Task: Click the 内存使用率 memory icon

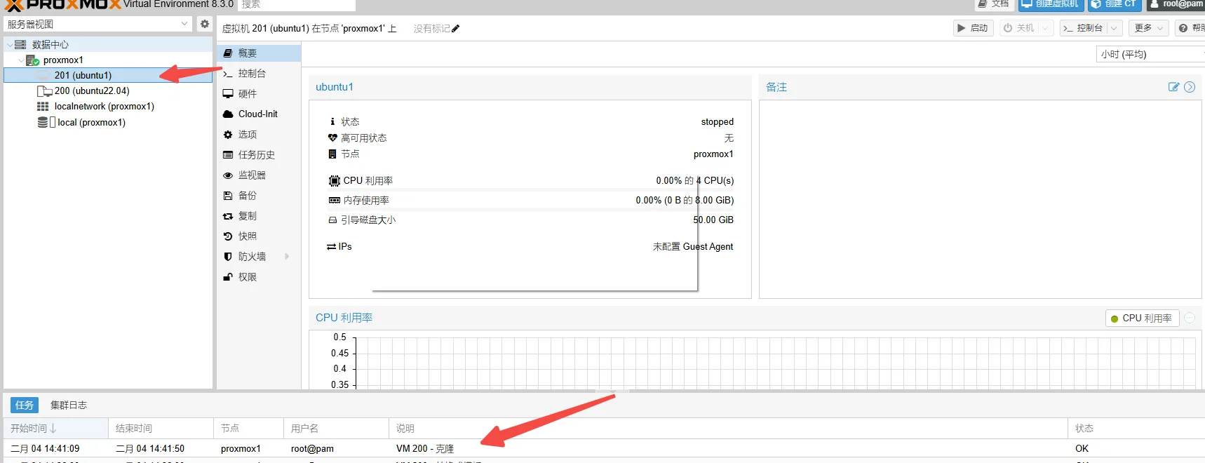Action: (x=335, y=201)
